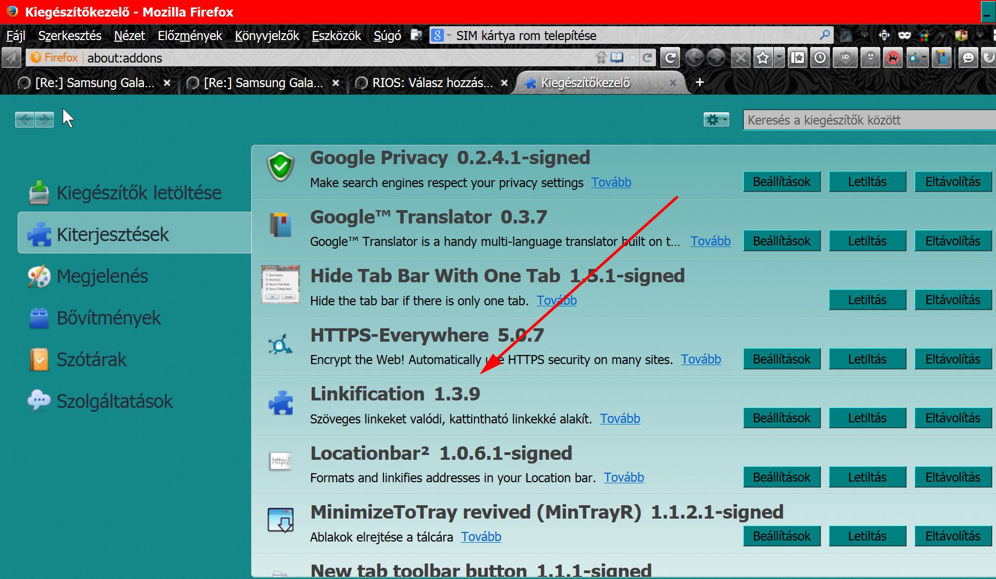This screenshot has height=579, width=996.
Task: Open the star bookmark button dropdown arrow
Action: [x=779, y=57]
